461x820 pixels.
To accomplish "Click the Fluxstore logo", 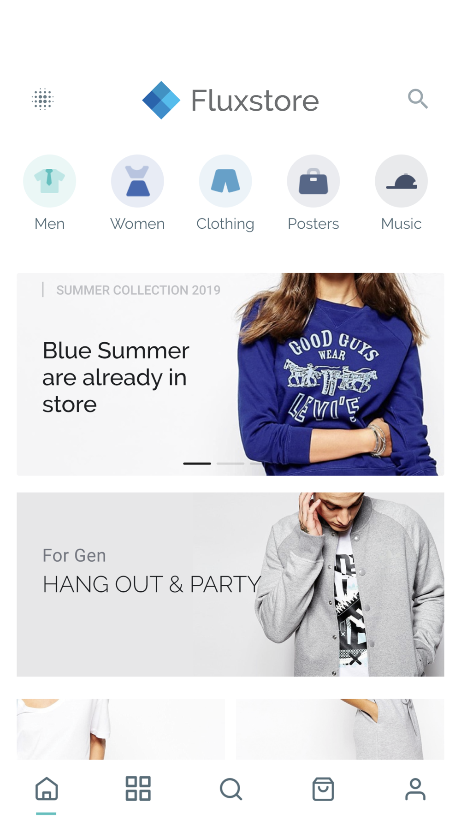I will (x=230, y=100).
